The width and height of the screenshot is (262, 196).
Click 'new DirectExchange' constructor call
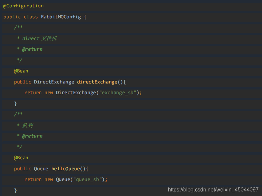point(70,92)
